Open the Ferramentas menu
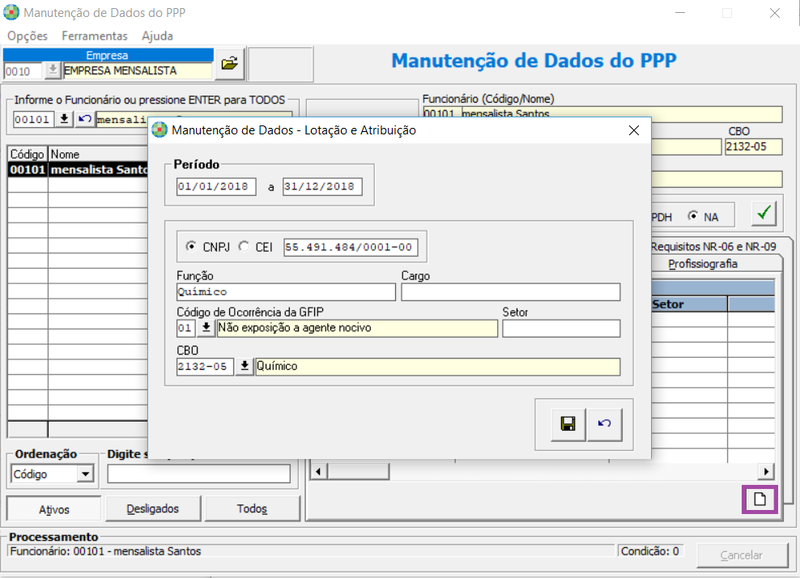Screen dimensions: 800x578 [95, 36]
